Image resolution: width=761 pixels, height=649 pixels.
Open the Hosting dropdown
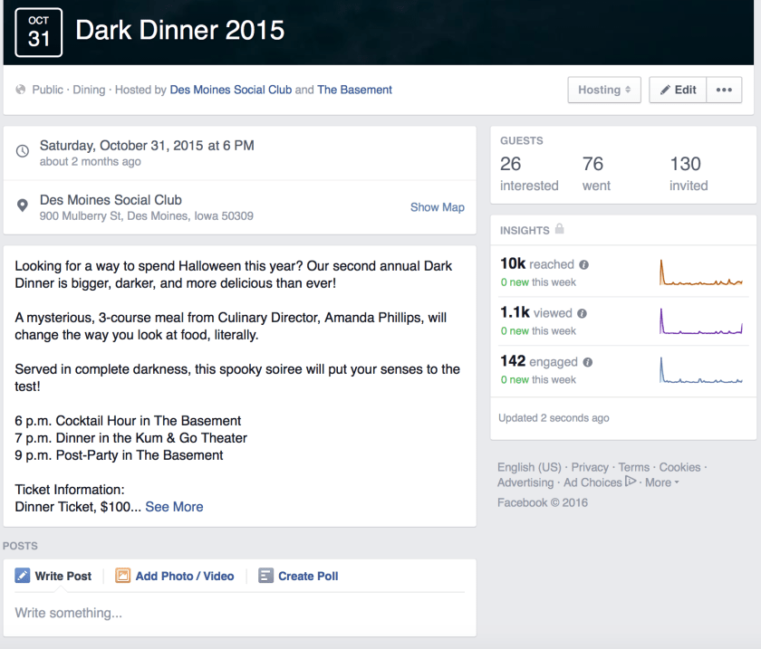coord(604,90)
